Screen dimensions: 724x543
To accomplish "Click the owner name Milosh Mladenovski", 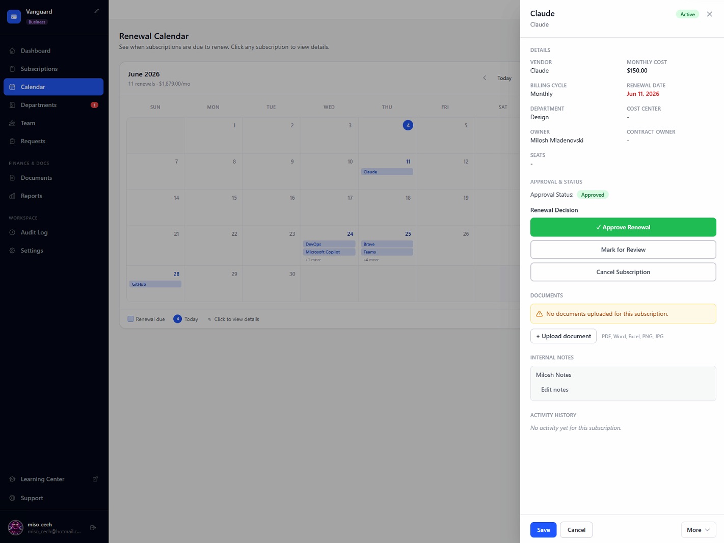I will [x=557, y=140].
